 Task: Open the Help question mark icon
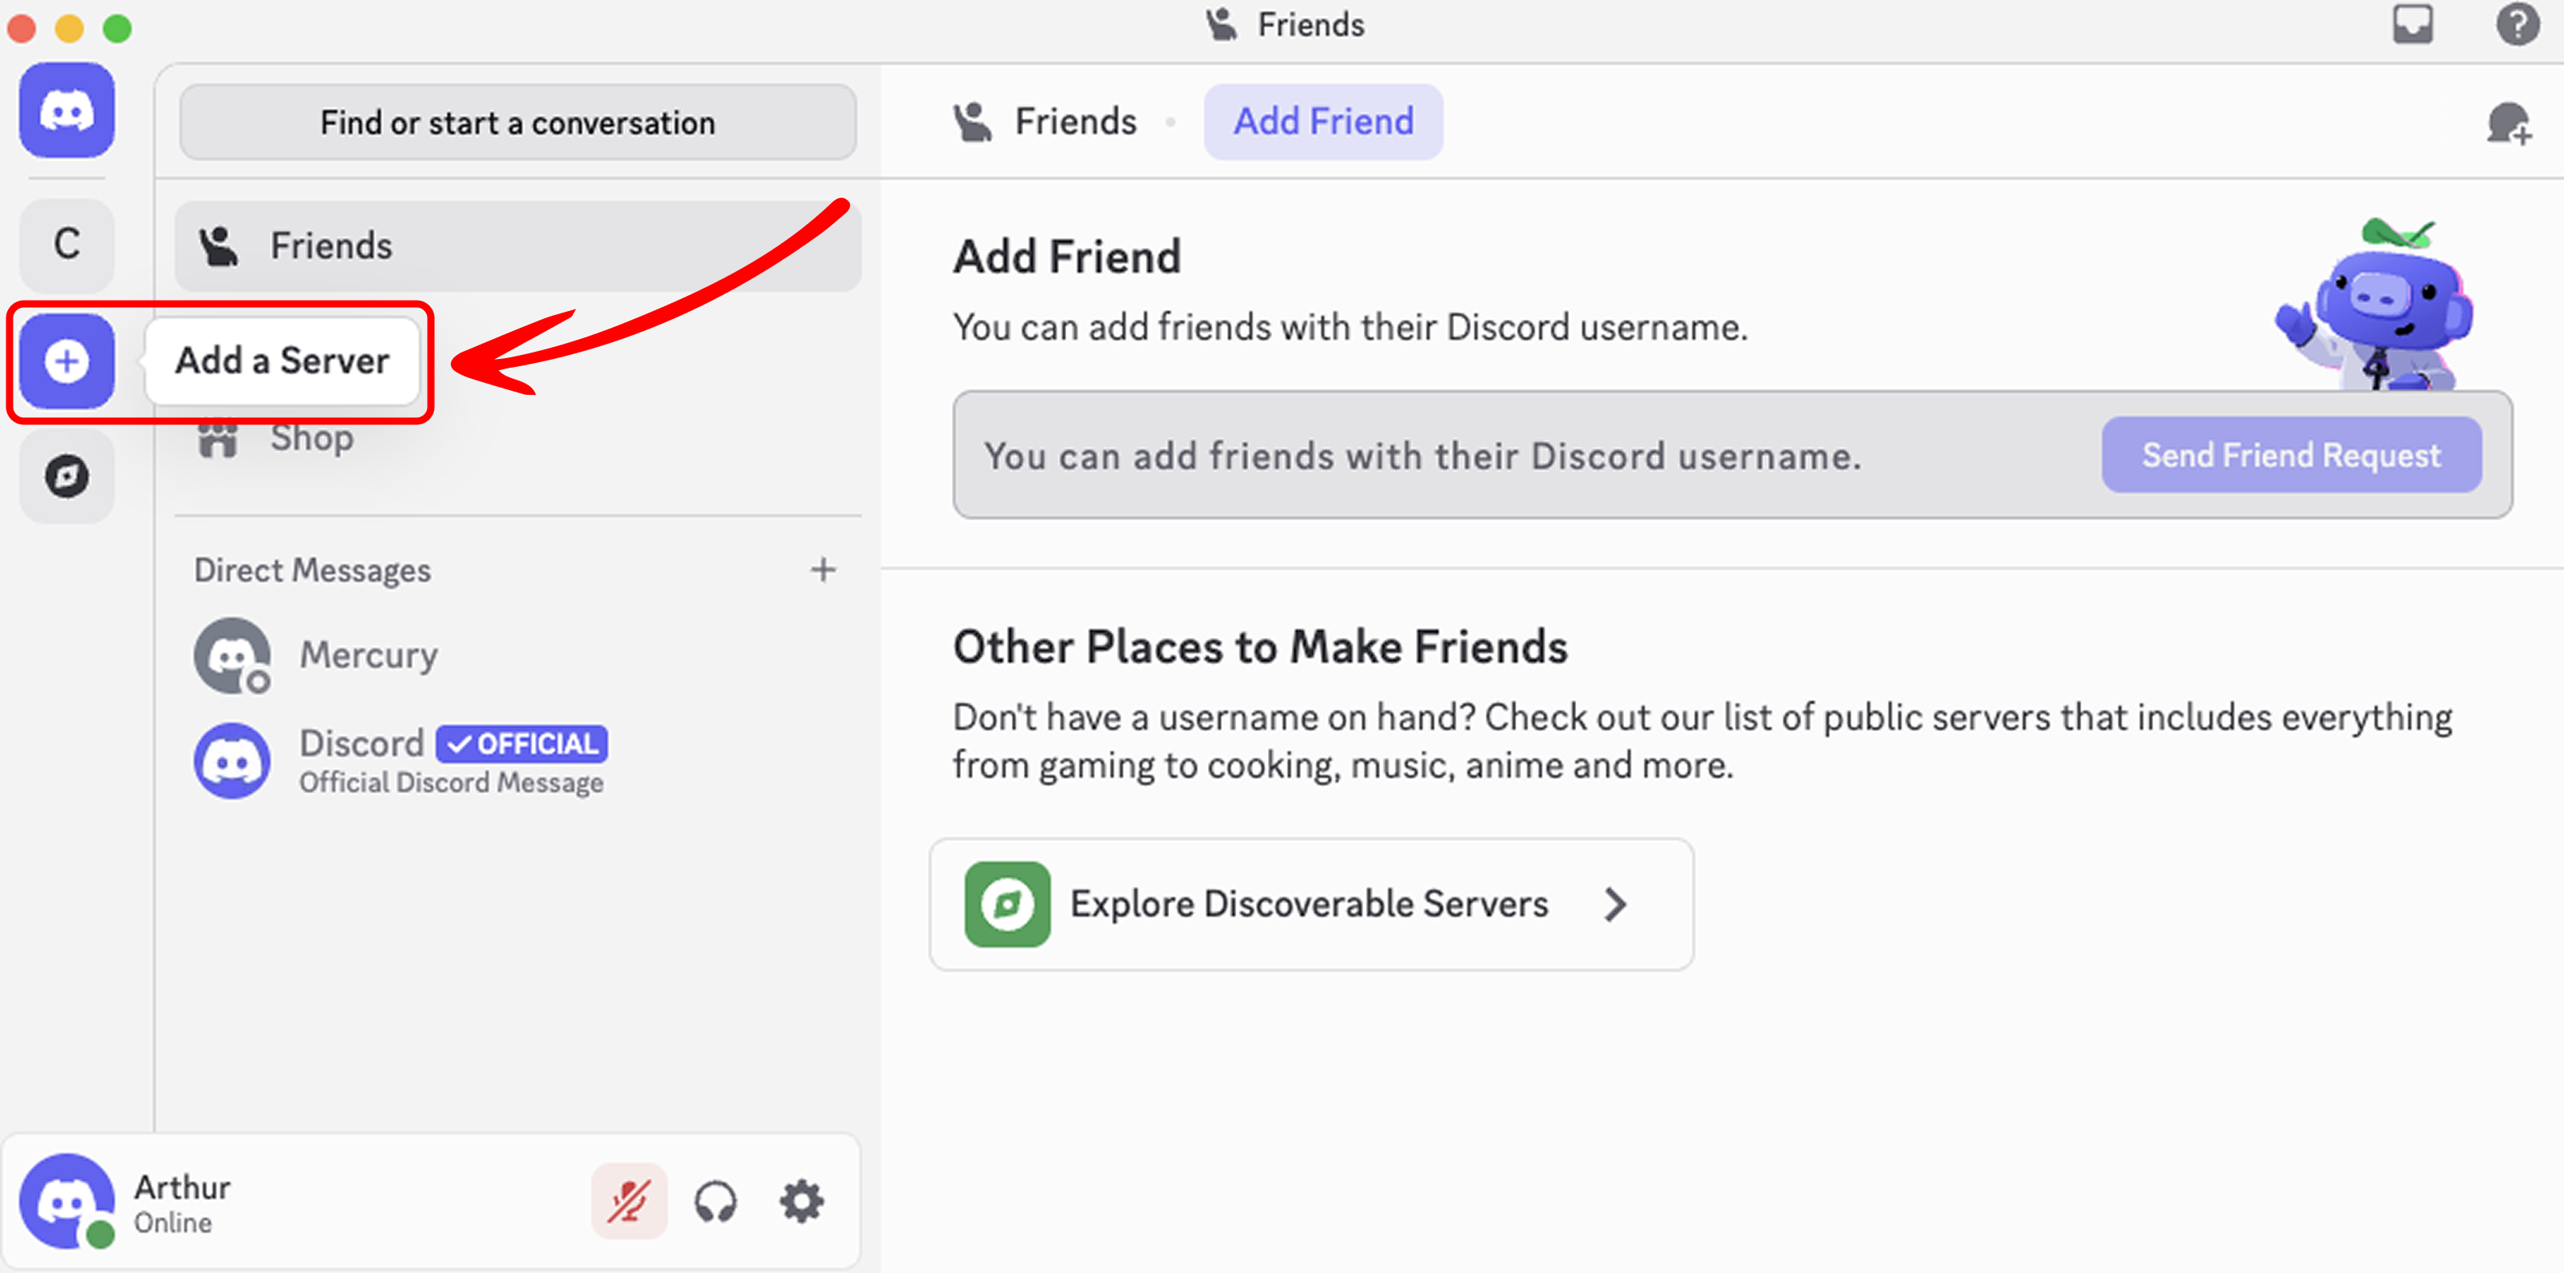(x=2517, y=25)
